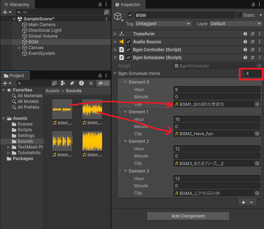Screen dimensions: 264x229
Task: Select the BGM3 audio clip thumbnail
Action: [x=62, y=141]
